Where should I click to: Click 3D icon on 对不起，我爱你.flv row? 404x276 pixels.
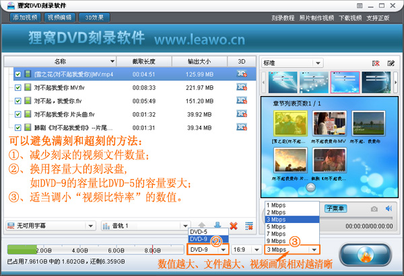pyautogui.click(x=242, y=101)
